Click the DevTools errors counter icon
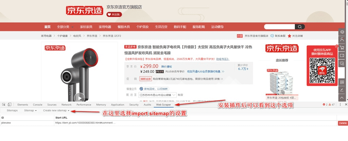This screenshot has height=141, width=348. coord(324,104)
